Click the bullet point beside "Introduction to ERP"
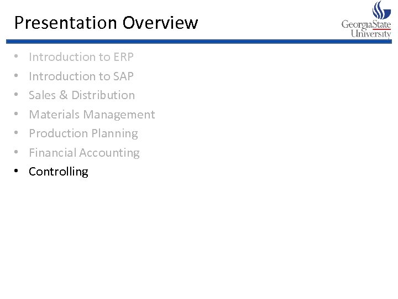Viewport: 398px width, 299px height. 17,57
